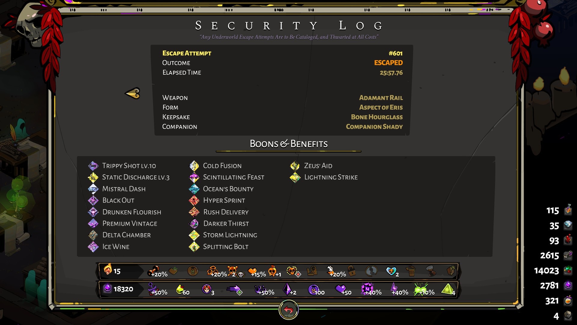Screen dimensions: 577x325
Task: Click the red return arrow button
Action: pyautogui.click(x=288, y=310)
